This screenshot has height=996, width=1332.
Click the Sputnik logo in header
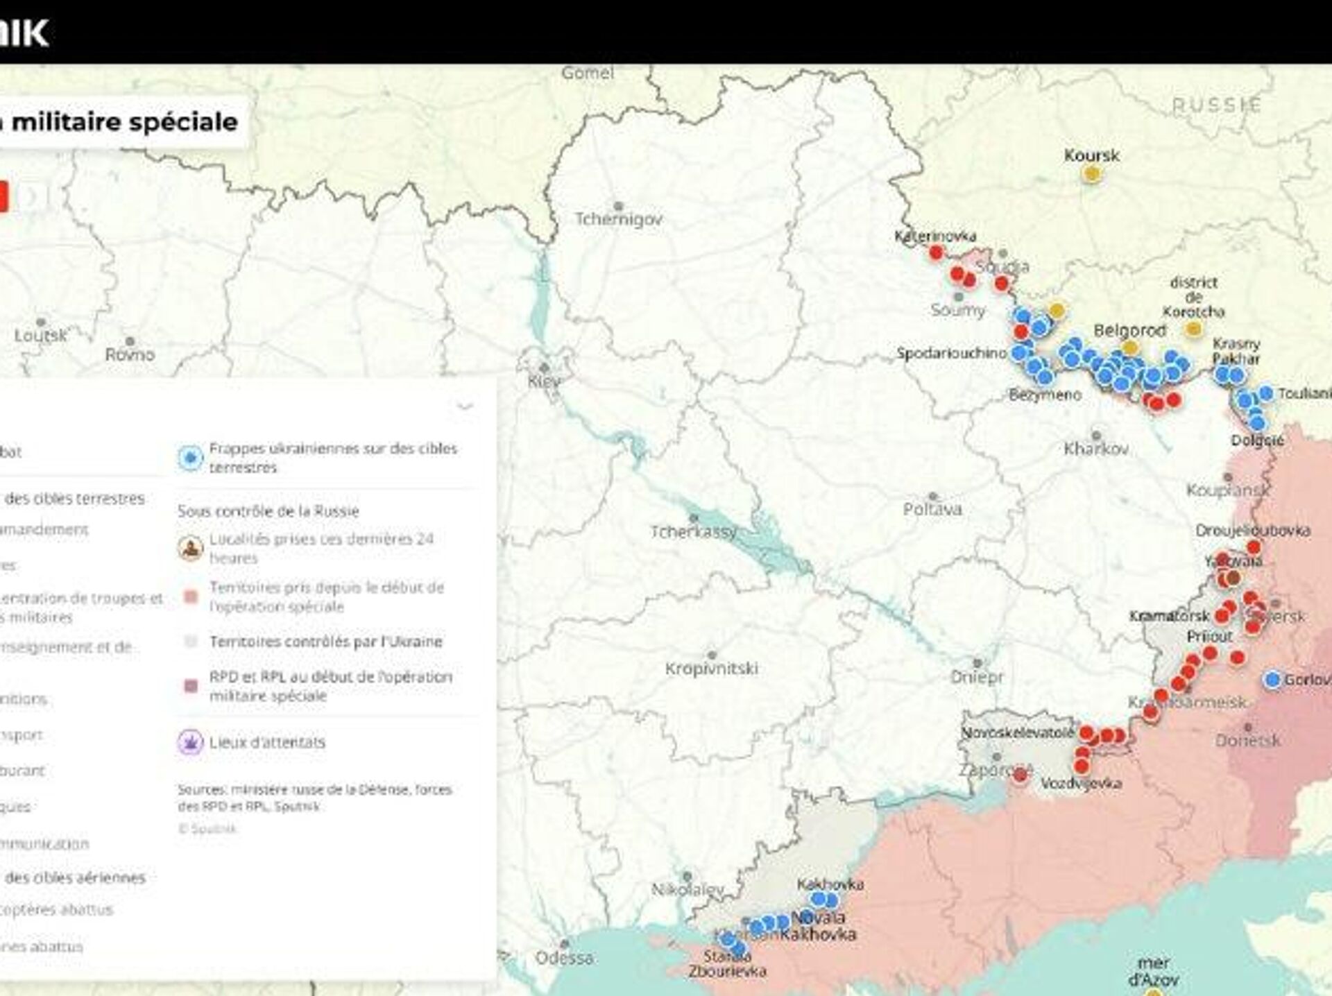[24, 33]
